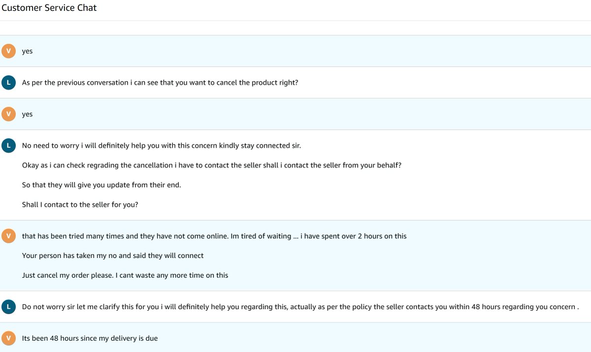Image resolution: width=591 pixels, height=352 pixels.
Task: Click message 'As per the previous conversation i can see'
Action: [x=160, y=83]
